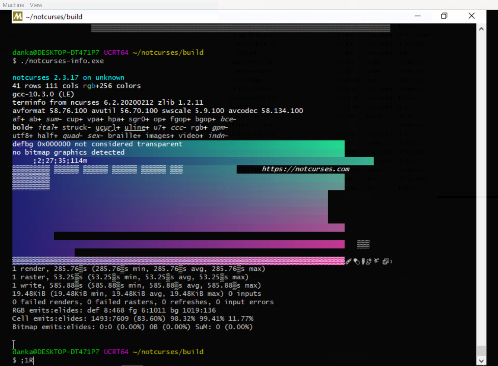Screen dimensions: 498x366
Task: Click the "1 write, 585.88" stats line
Action: (x=137, y=286)
